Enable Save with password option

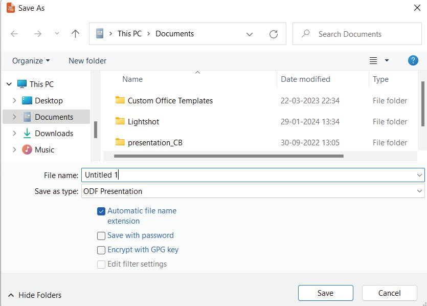click(101, 236)
